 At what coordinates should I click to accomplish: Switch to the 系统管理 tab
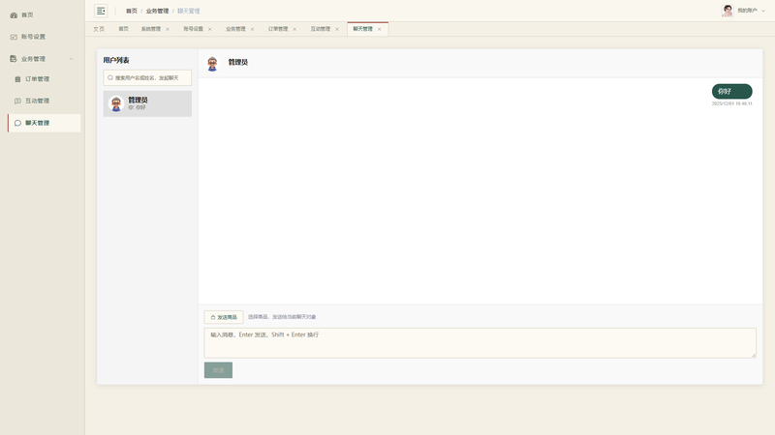pyautogui.click(x=151, y=29)
